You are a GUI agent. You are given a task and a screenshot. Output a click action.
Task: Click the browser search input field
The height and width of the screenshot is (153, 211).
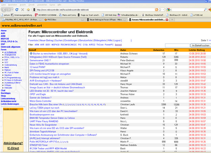(188, 10)
